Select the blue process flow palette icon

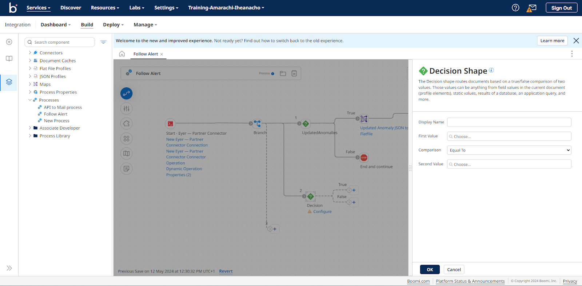126,94
